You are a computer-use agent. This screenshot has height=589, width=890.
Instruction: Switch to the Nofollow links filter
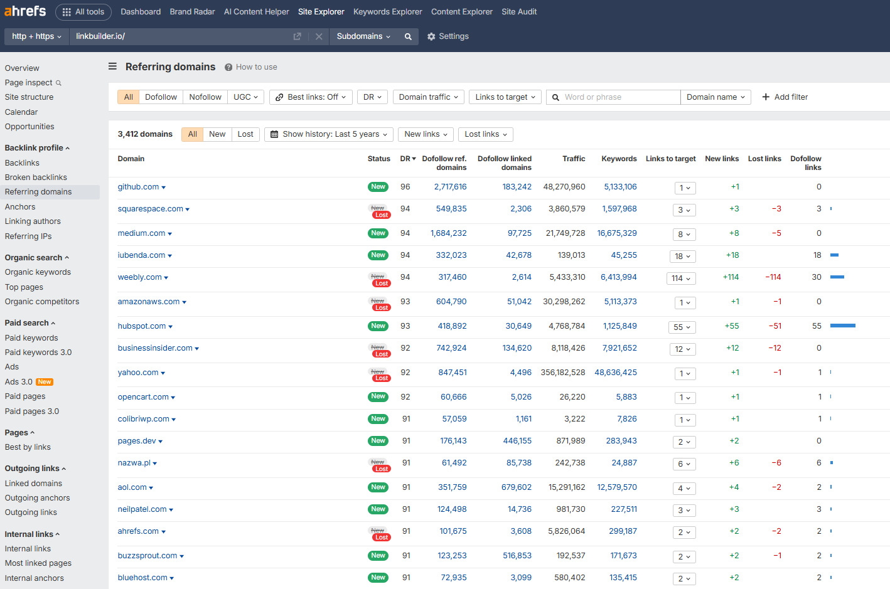[x=205, y=97]
